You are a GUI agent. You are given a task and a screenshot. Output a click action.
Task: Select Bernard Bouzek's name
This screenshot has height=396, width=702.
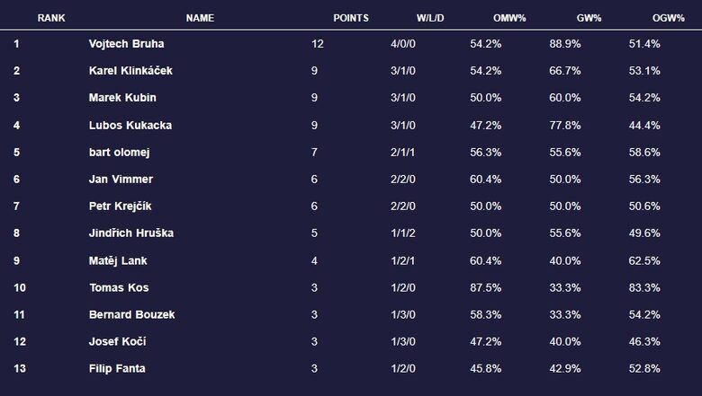(x=131, y=314)
